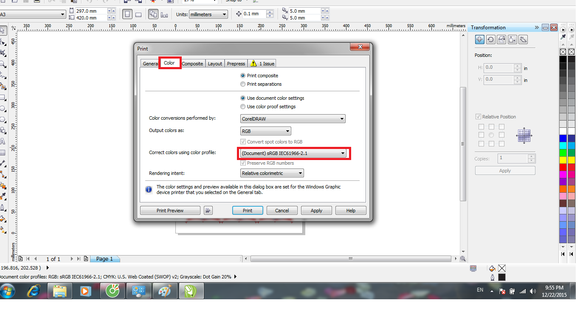This screenshot has width=580, height=326.
Task: Select the Print separations radio button
Action: tap(243, 84)
